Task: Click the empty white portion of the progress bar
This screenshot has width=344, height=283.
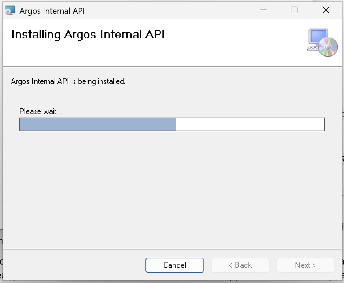Action: click(250, 124)
